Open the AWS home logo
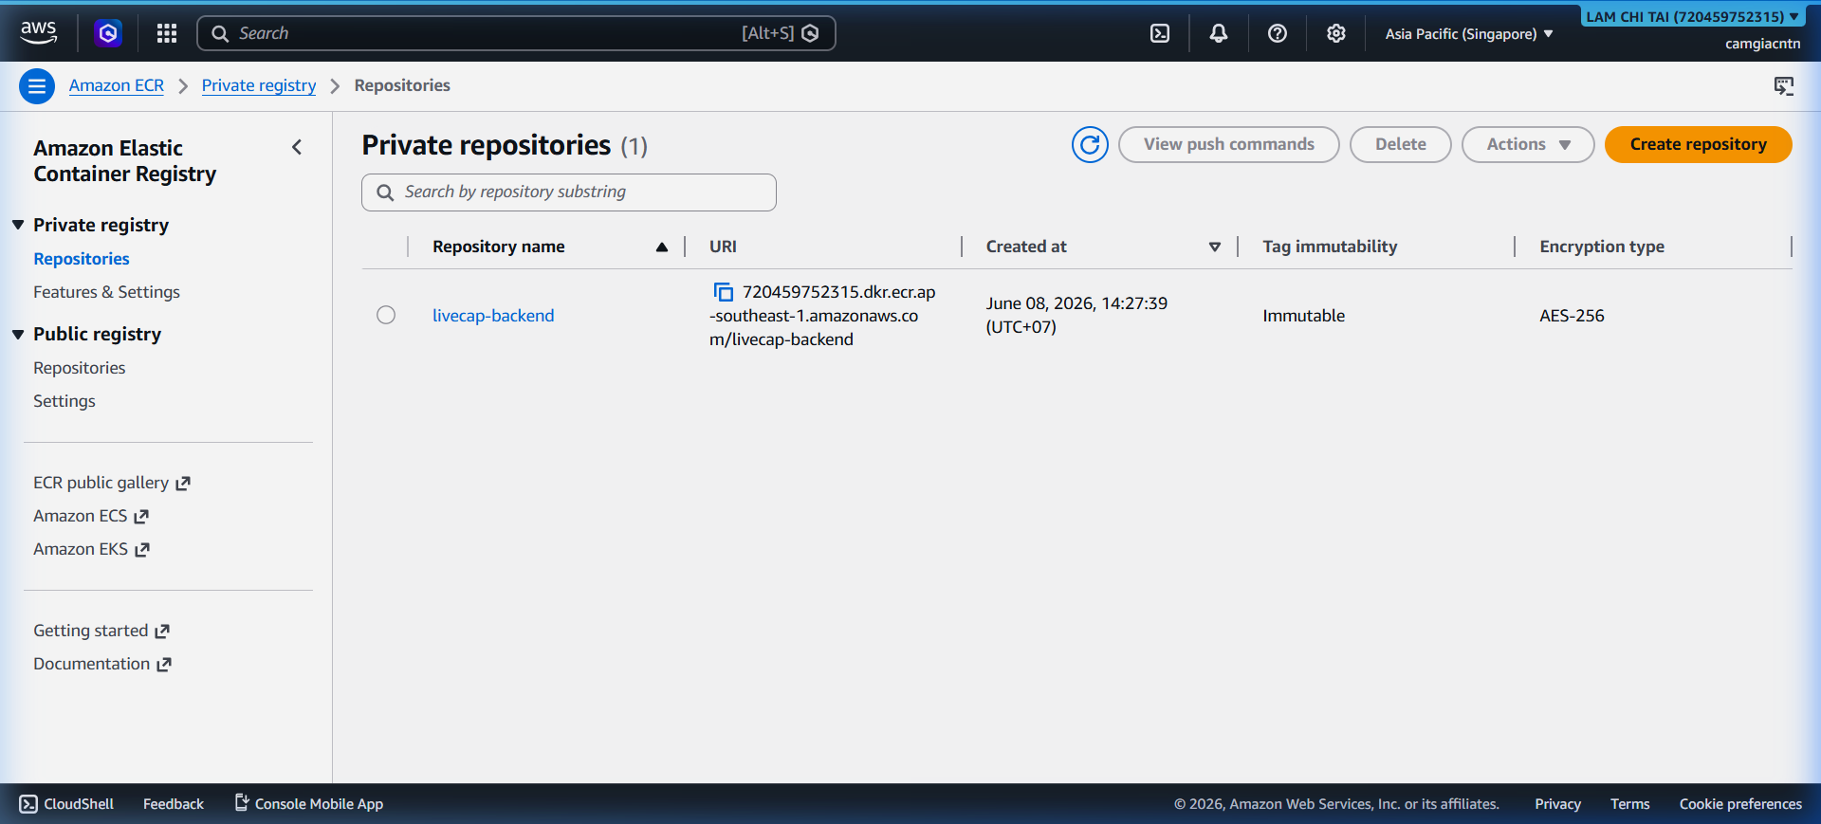Screen dimensions: 1821x824 tap(39, 32)
